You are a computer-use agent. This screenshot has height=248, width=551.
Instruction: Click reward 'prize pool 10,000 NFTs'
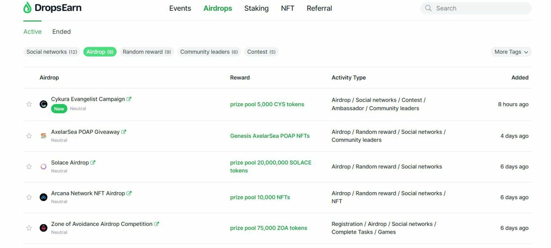260,197
